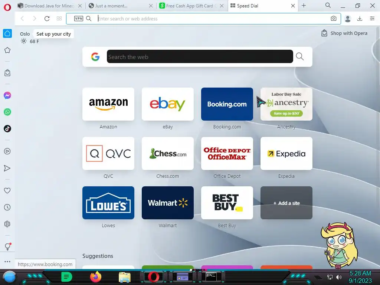Viewport: 380px width, 285px height.
Task: Click the Snapshot camera icon
Action: tap(334, 19)
